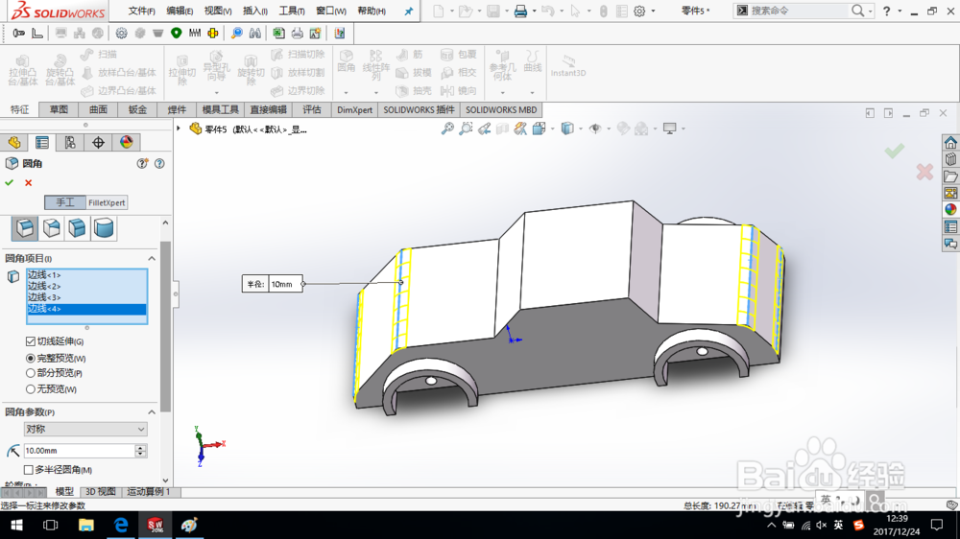The width and height of the screenshot is (960, 539).
Task: Select the Full preview radio button
Action: (x=30, y=358)
